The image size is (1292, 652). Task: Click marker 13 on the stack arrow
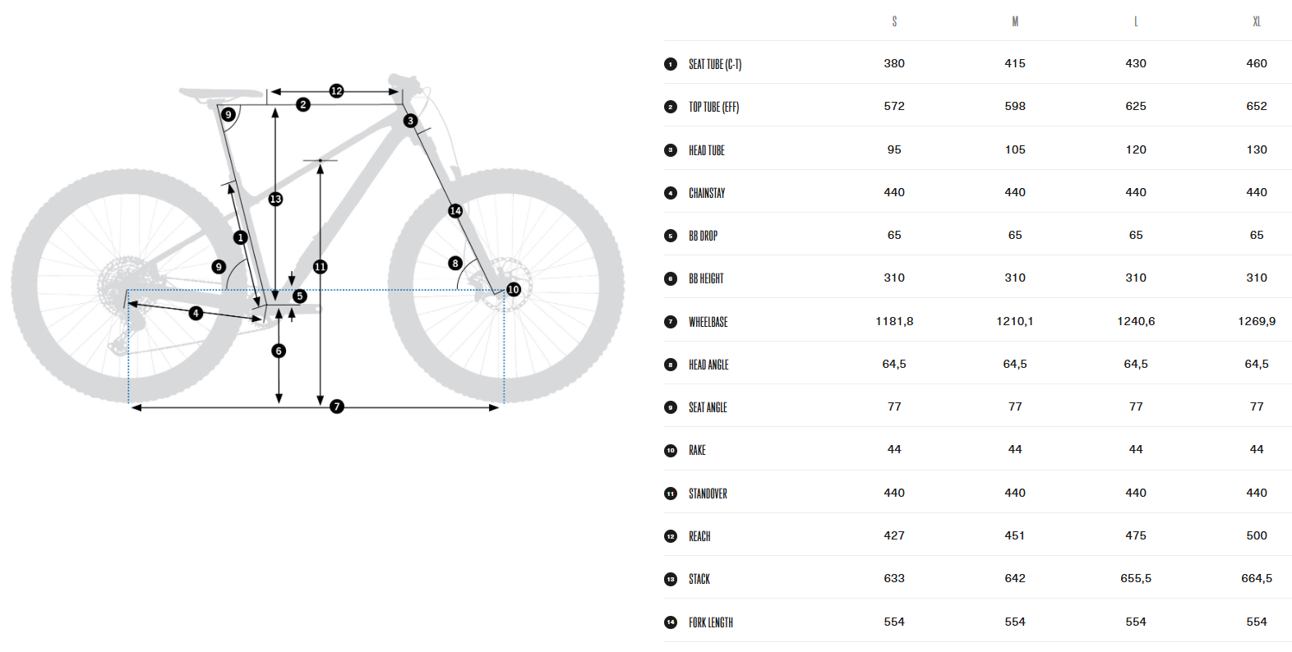click(x=275, y=199)
